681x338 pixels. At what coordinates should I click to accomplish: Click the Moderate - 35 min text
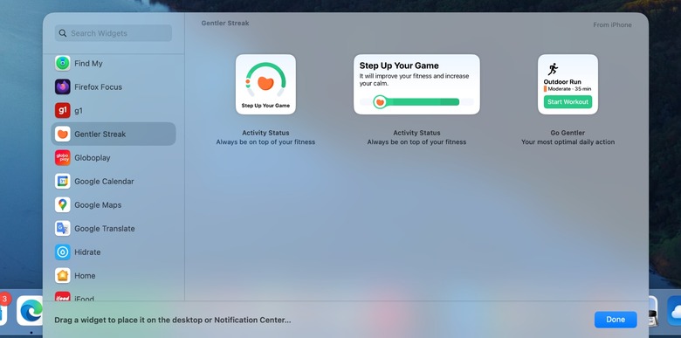coord(569,88)
